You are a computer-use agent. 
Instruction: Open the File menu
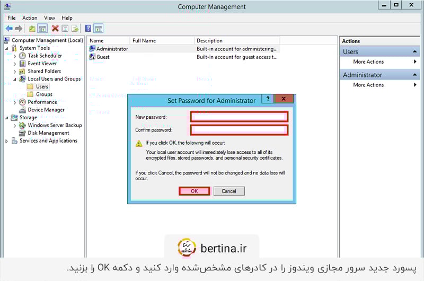11,18
